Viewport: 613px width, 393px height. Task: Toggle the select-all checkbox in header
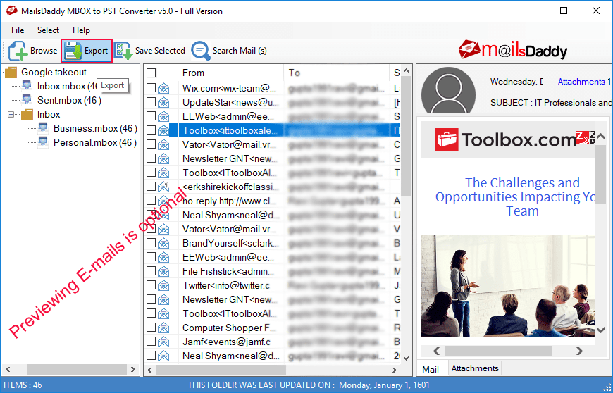151,73
